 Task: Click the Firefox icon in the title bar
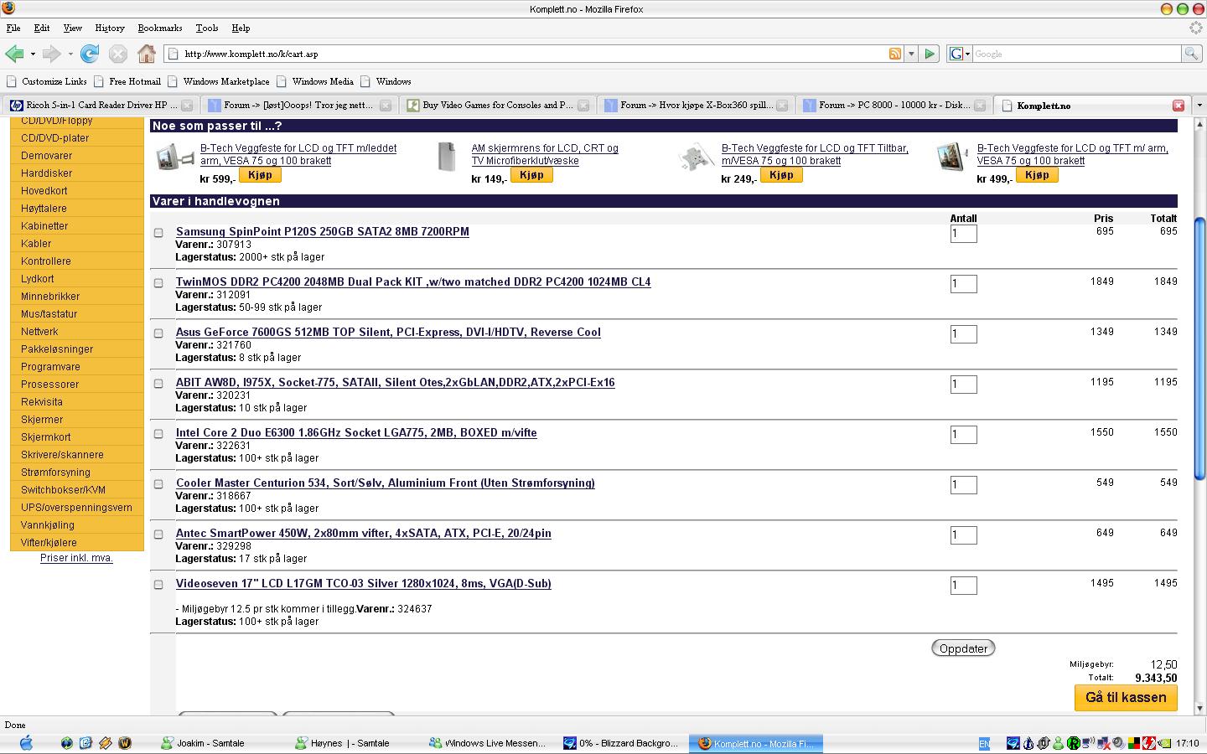[x=8, y=8]
